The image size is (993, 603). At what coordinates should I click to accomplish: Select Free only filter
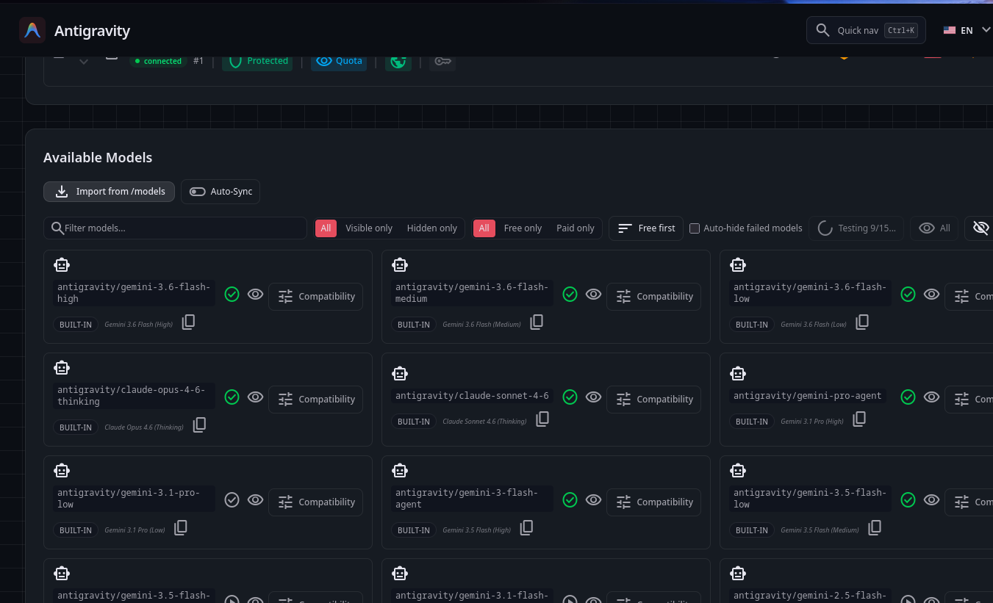523,228
